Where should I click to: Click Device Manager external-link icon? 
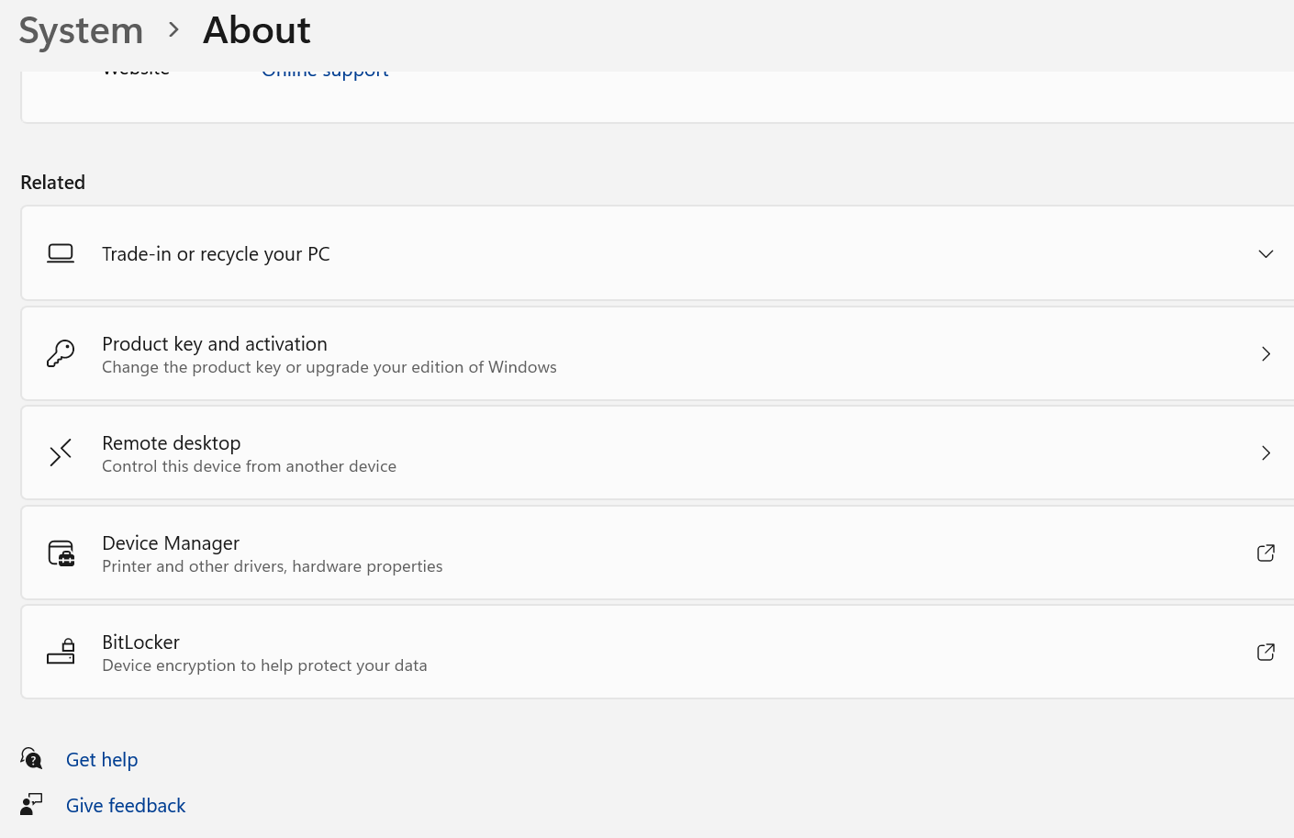1266,553
